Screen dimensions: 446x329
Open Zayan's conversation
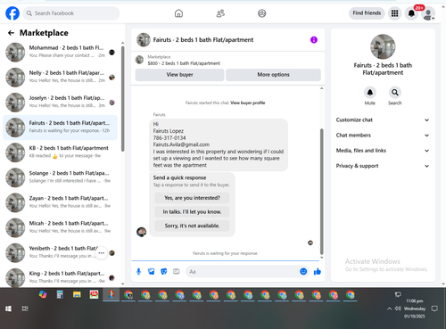pyautogui.click(x=61, y=202)
